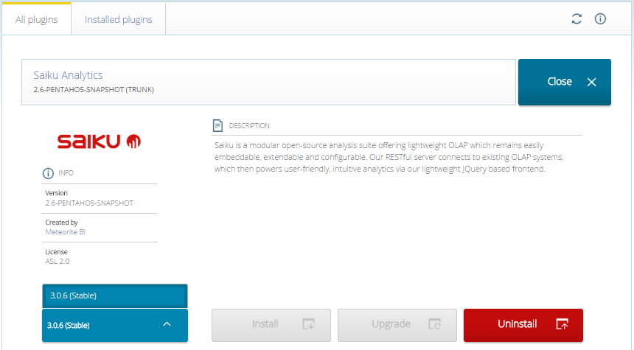The width and height of the screenshot is (634, 350).
Task: Switch to the Installed plugins tab
Action: point(119,19)
